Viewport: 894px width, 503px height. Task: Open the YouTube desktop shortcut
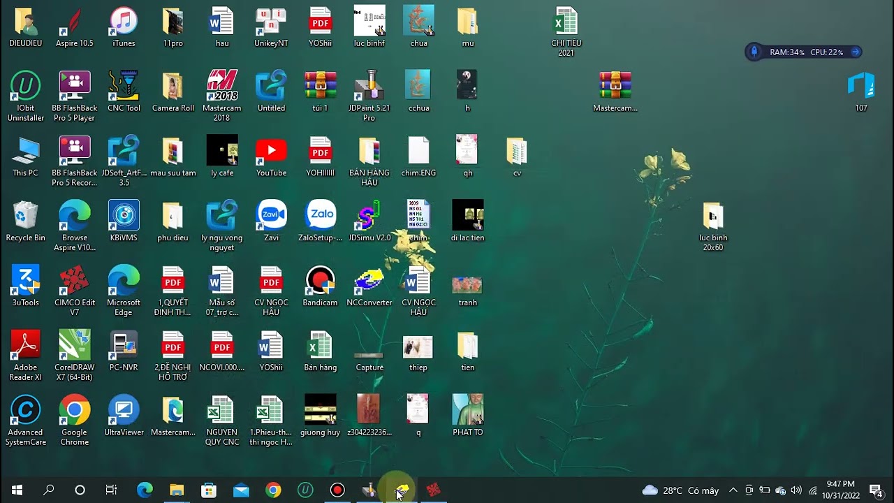point(271,156)
